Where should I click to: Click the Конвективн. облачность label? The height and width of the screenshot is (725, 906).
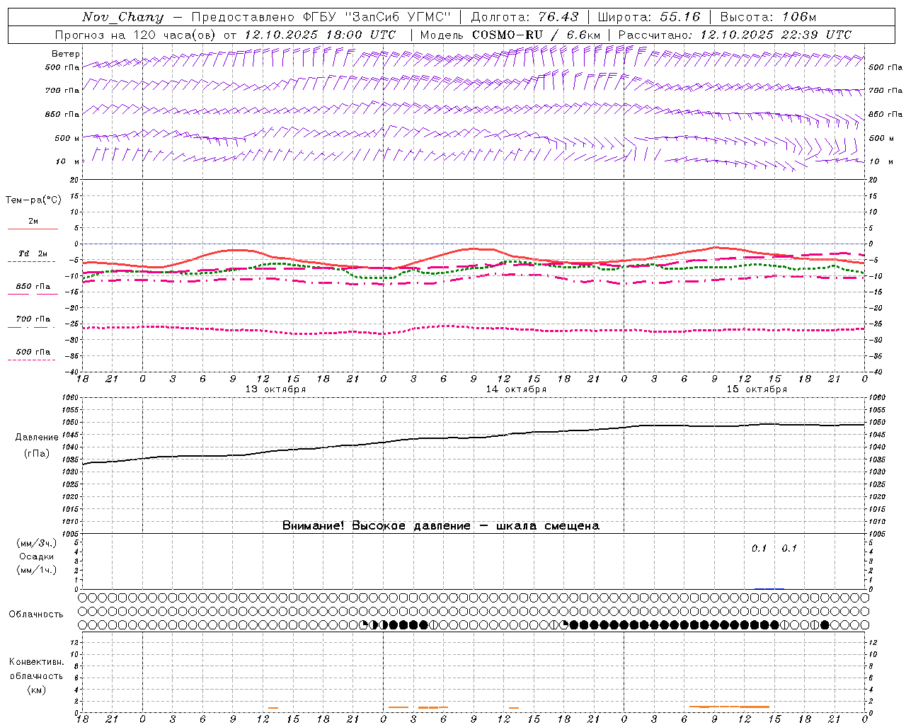(36, 669)
